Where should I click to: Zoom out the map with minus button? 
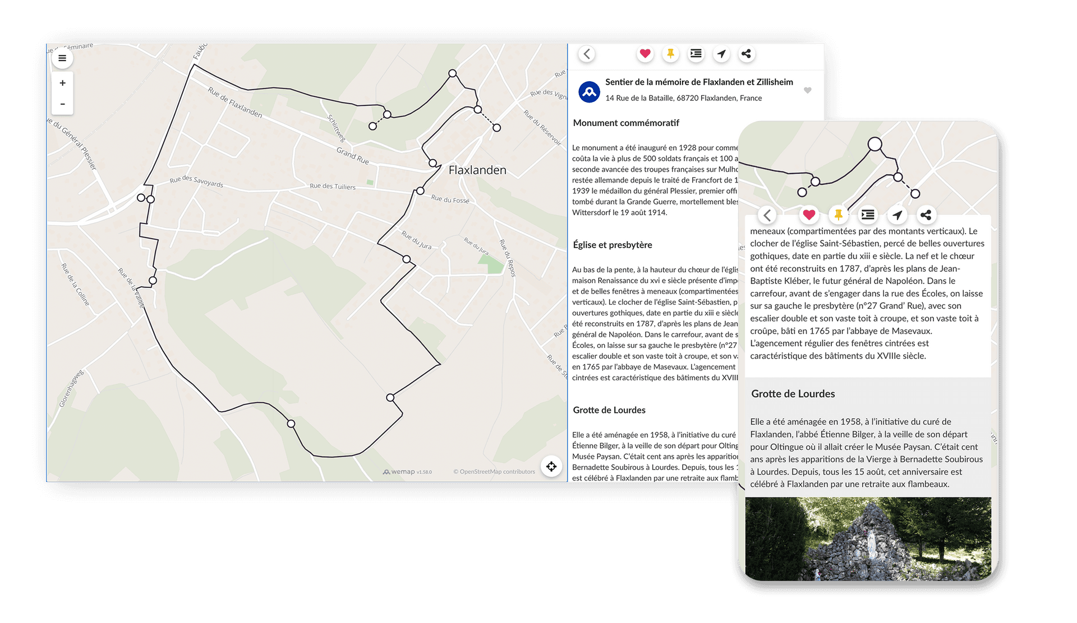point(62,104)
